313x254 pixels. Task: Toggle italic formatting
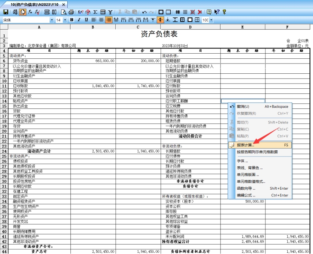pyautogui.click(x=79, y=20)
